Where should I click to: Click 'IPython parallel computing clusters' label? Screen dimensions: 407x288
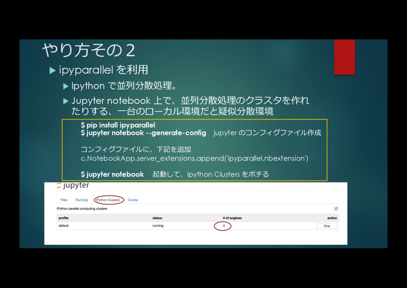click(x=82, y=208)
